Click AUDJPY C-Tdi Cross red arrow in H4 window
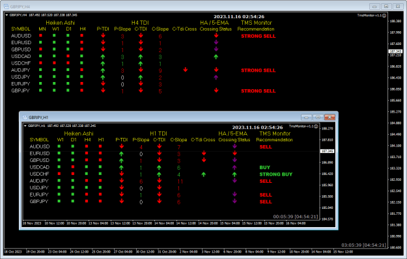 coord(186,70)
